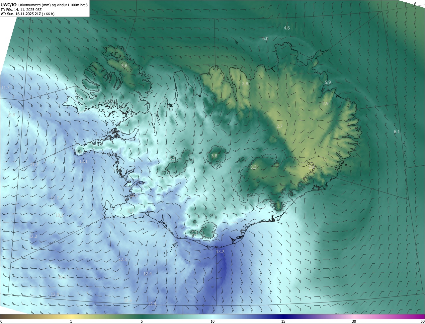This screenshot has height=324, width=425.
Task: Click the 50 tick label on the colour scale
Action: [422, 322]
